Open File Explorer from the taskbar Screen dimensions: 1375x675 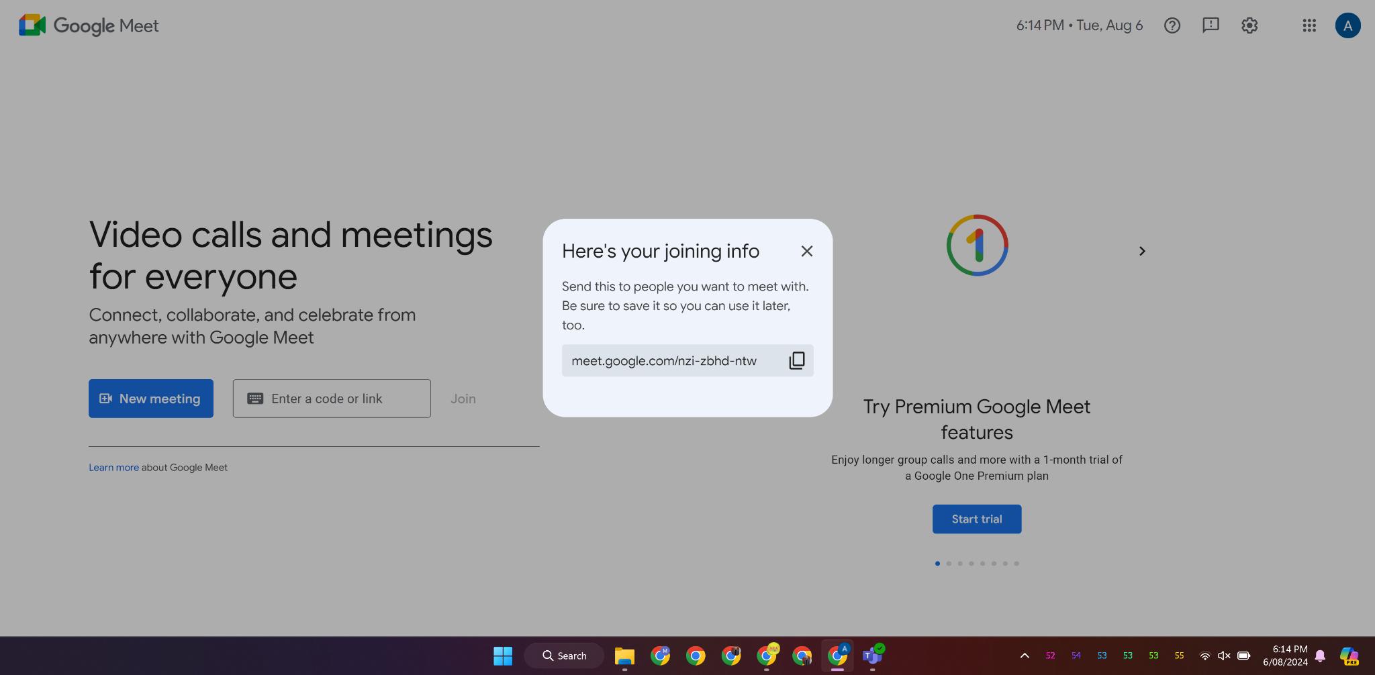point(624,656)
